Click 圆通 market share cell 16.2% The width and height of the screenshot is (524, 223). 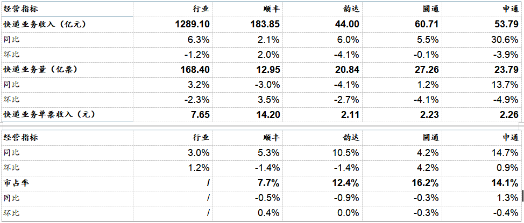point(426,183)
